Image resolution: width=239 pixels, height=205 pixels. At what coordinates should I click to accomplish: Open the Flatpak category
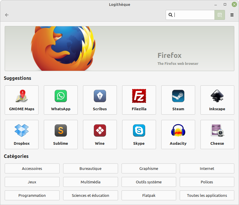149,195
